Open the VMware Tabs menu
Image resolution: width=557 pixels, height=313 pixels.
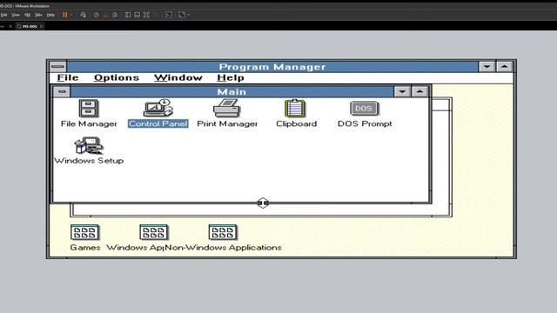[38, 15]
